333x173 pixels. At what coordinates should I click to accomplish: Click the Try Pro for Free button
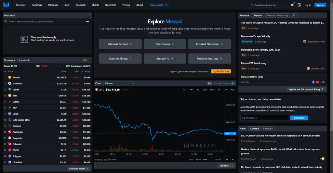[x=221, y=71]
